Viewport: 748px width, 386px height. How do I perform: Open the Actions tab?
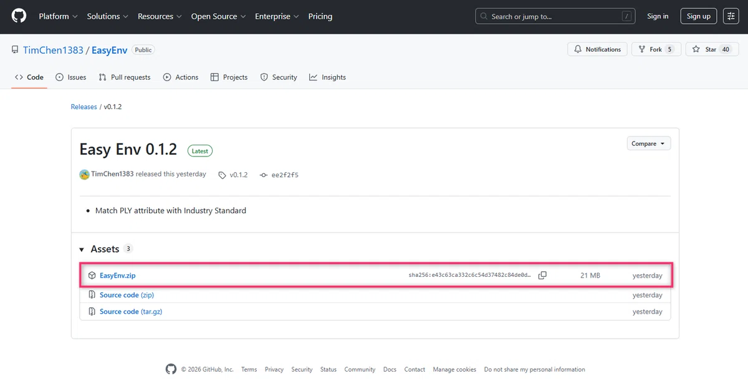coord(181,77)
